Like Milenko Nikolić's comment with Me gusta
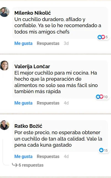 pyautogui.click(x=23, y=43)
